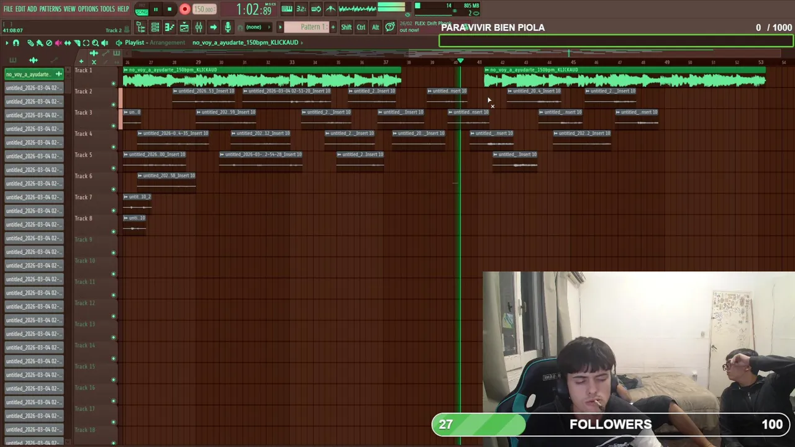Open pattern selector arrow menu
This screenshot has height=447, width=795.
coord(280,27)
